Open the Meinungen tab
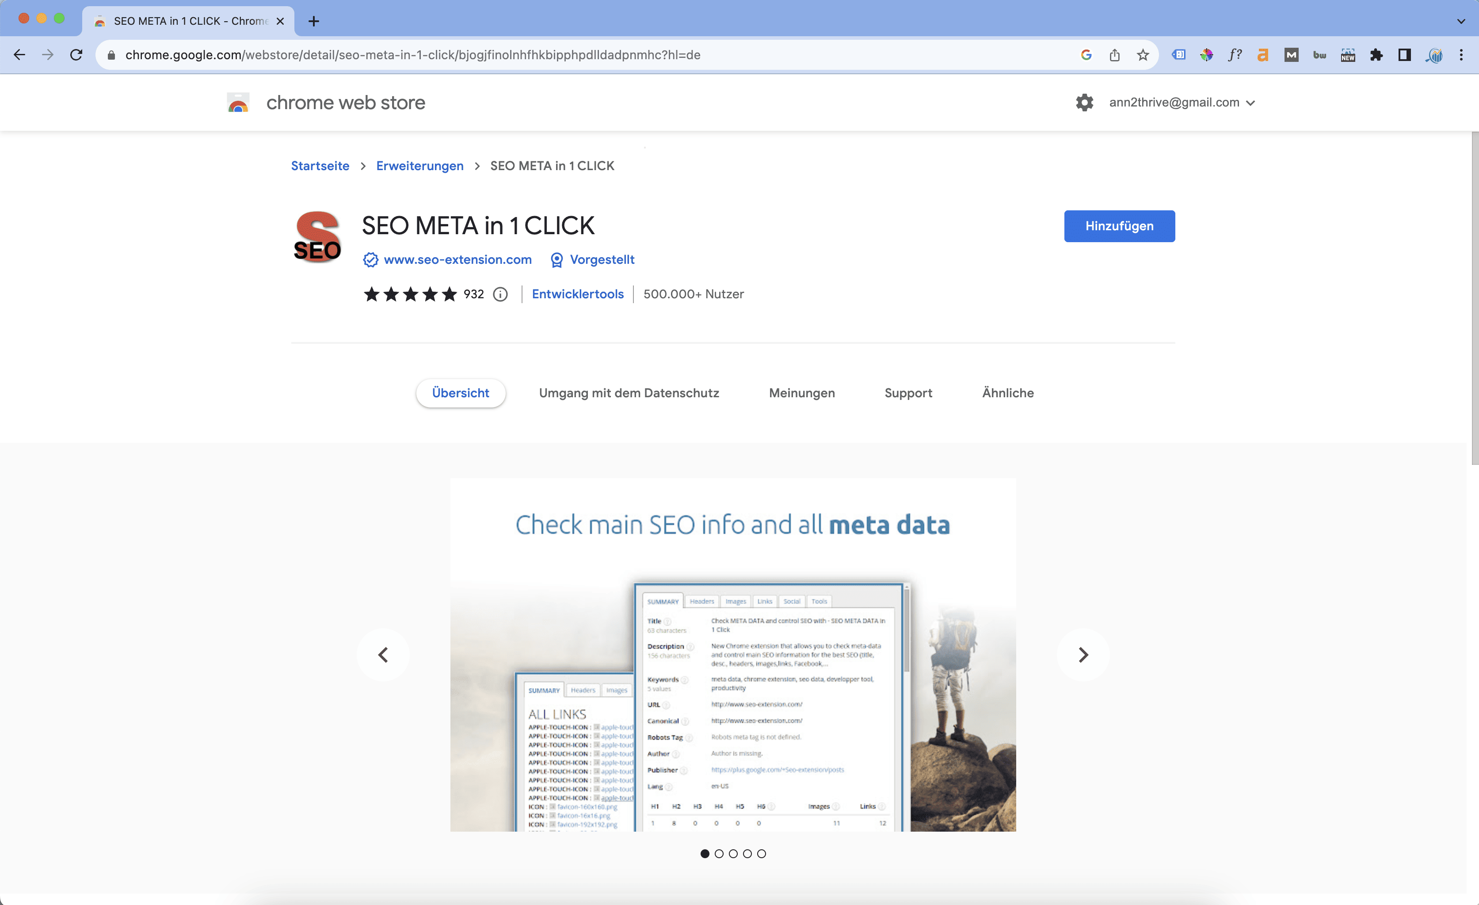 click(x=801, y=393)
